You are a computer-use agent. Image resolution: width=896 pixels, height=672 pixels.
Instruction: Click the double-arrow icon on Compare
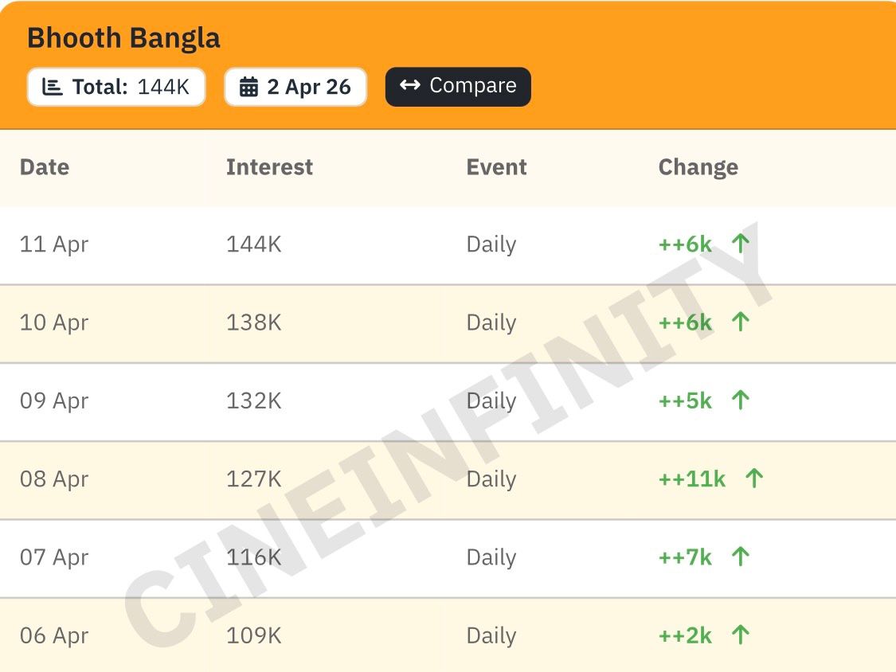[x=410, y=85]
